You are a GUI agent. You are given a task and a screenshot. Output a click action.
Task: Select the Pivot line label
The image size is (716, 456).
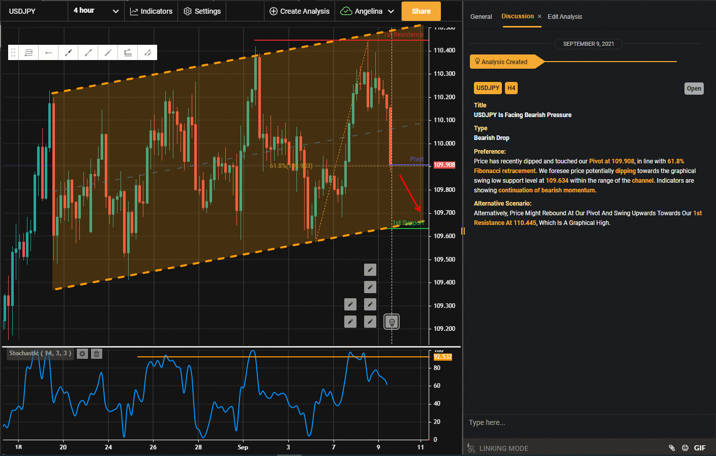[x=416, y=159]
